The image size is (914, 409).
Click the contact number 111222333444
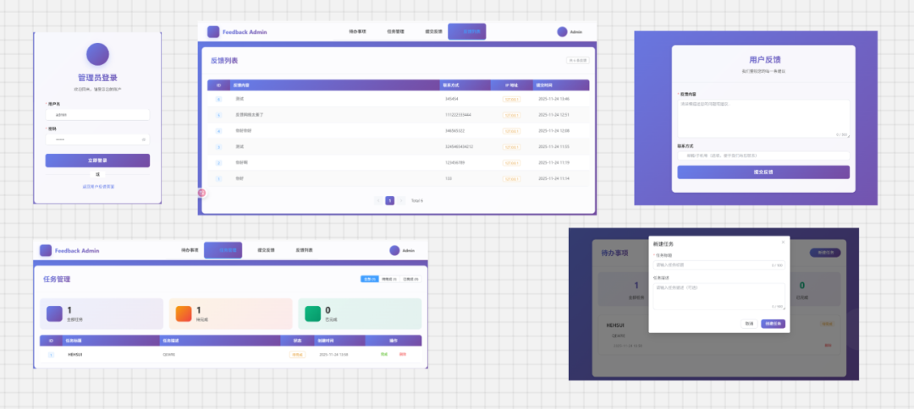[x=458, y=115]
